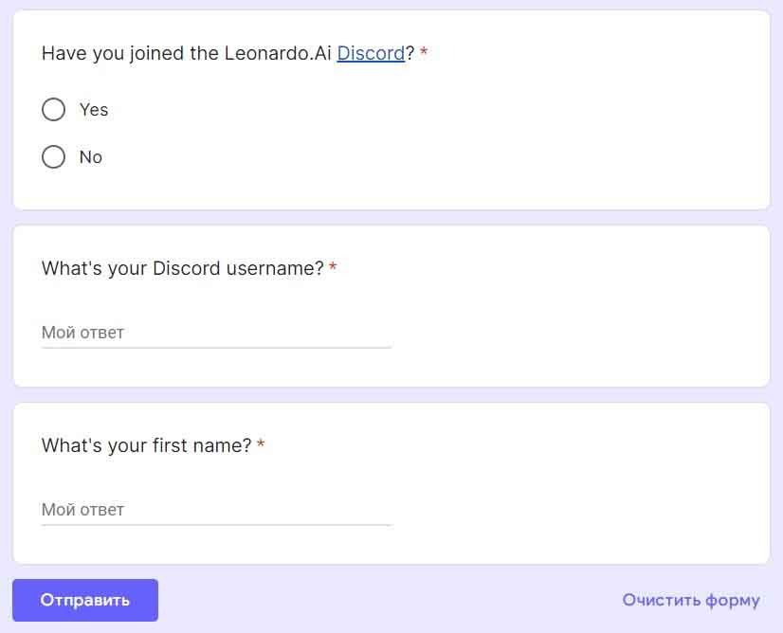Click the Очистить форму link
The height and width of the screenshot is (633, 783).
coord(691,600)
